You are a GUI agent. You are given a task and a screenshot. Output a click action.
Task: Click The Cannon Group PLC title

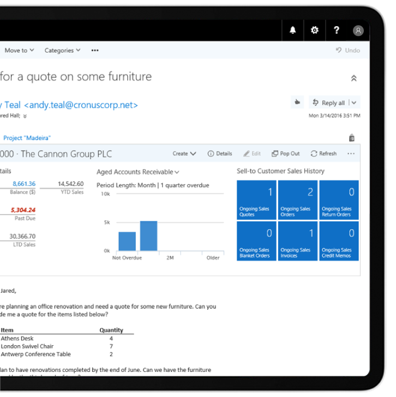click(66, 154)
